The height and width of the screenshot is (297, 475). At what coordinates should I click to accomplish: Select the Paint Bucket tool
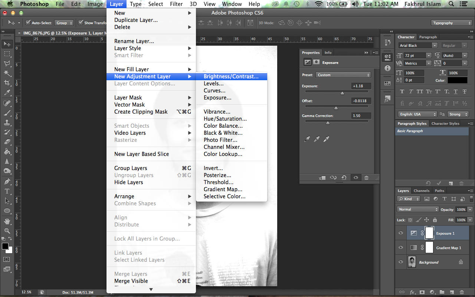[x=7, y=151]
